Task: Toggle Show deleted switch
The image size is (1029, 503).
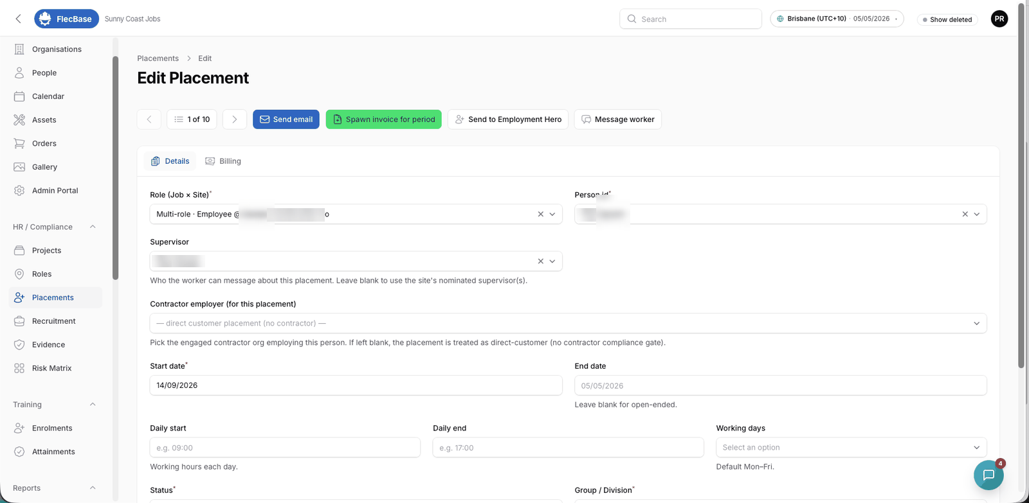Action: tap(947, 19)
